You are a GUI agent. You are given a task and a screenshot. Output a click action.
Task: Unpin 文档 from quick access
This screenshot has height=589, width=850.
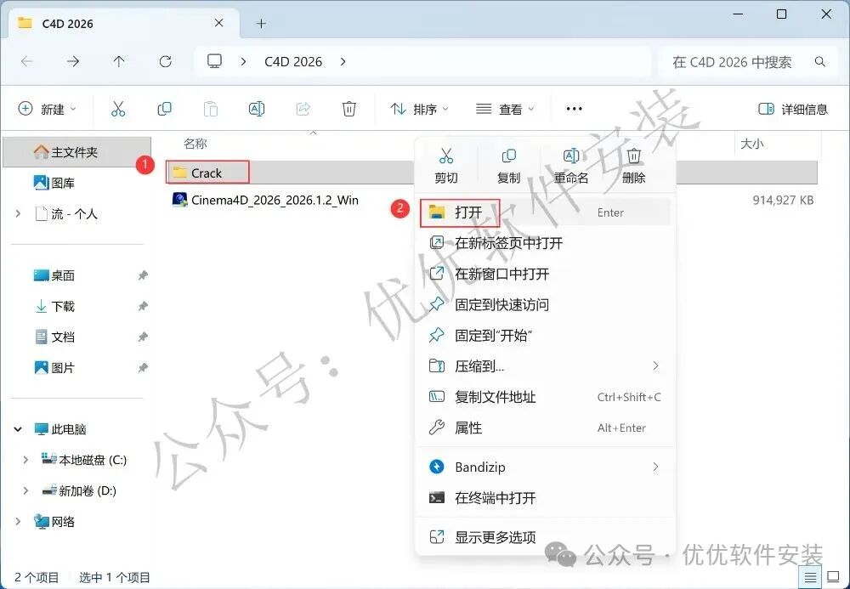(x=143, y=337)
